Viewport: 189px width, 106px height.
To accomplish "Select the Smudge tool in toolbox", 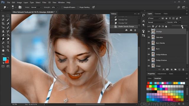I will click(3, 39).
